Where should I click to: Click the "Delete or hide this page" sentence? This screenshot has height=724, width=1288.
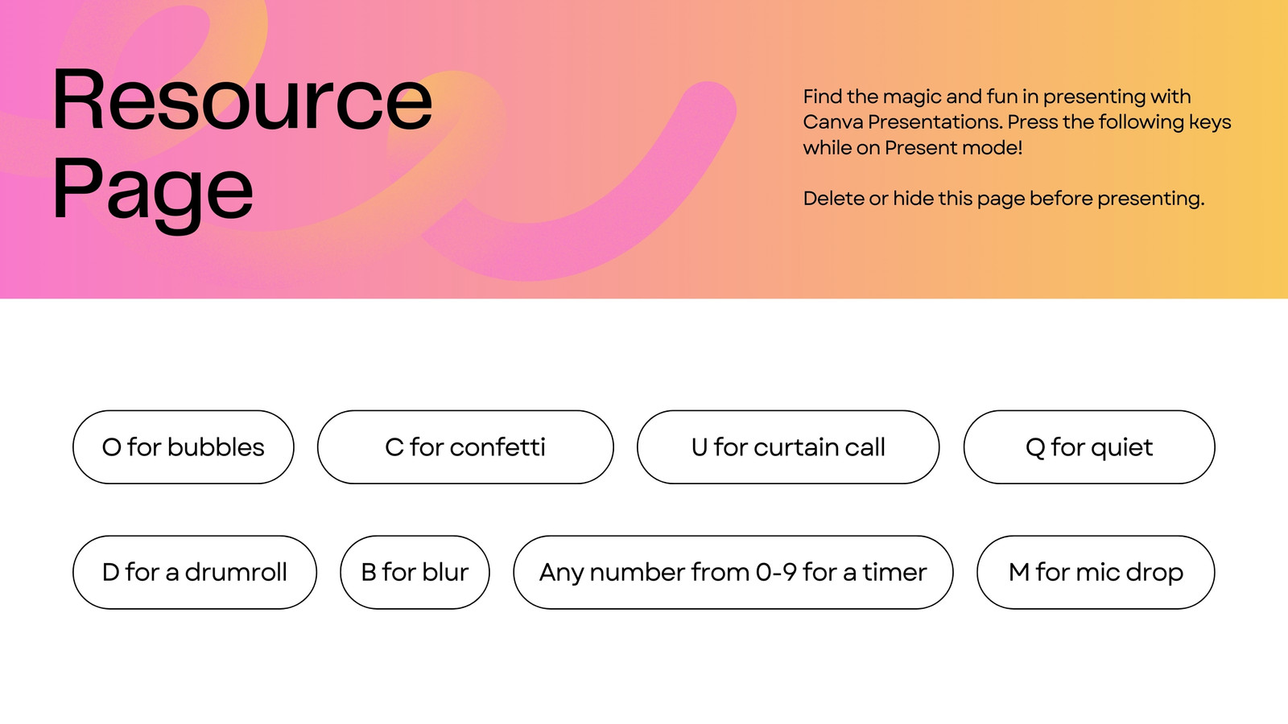(1004, 199)
